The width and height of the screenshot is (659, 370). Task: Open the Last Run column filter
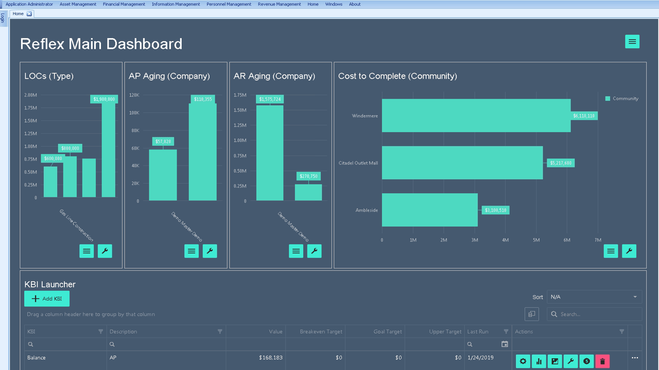point(505,331)
